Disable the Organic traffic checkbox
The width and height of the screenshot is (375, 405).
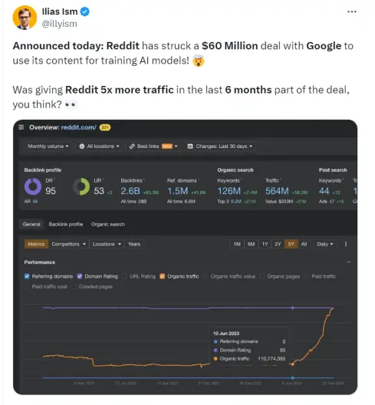tap(162, 276)
